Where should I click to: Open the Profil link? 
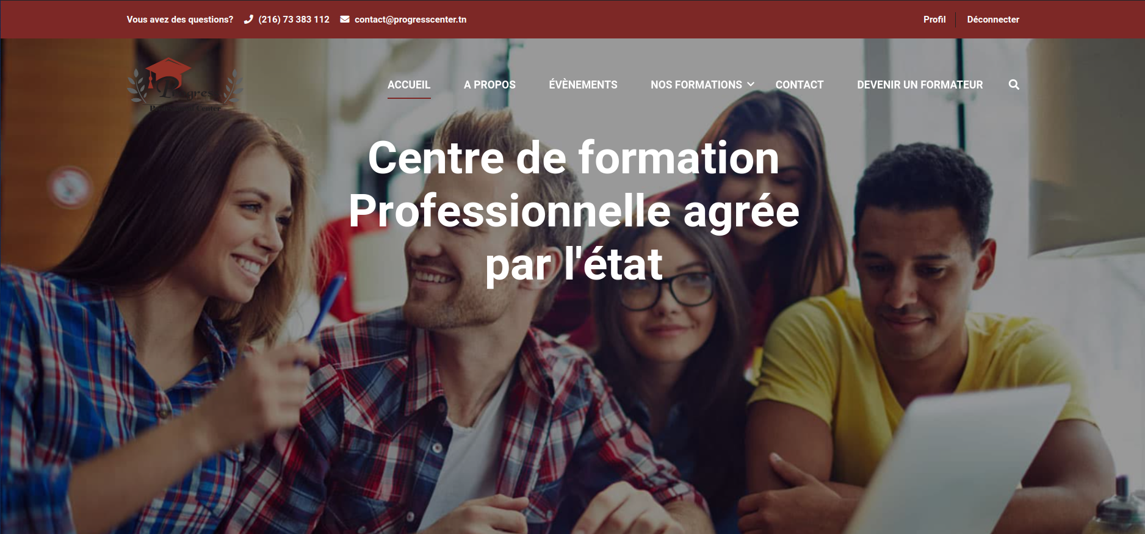[x=934, y=20]
